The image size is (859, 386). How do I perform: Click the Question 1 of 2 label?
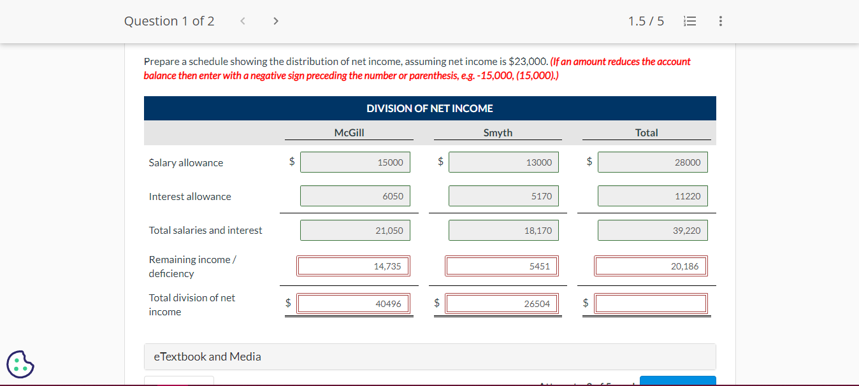(x=170, y=21)
